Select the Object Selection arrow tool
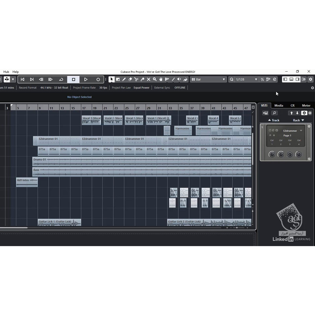315x315 pixels. [112, 80]
